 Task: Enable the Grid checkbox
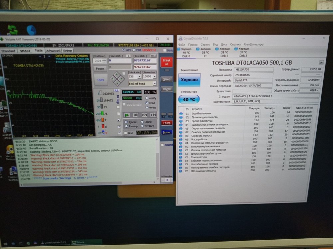coord(125,133)
